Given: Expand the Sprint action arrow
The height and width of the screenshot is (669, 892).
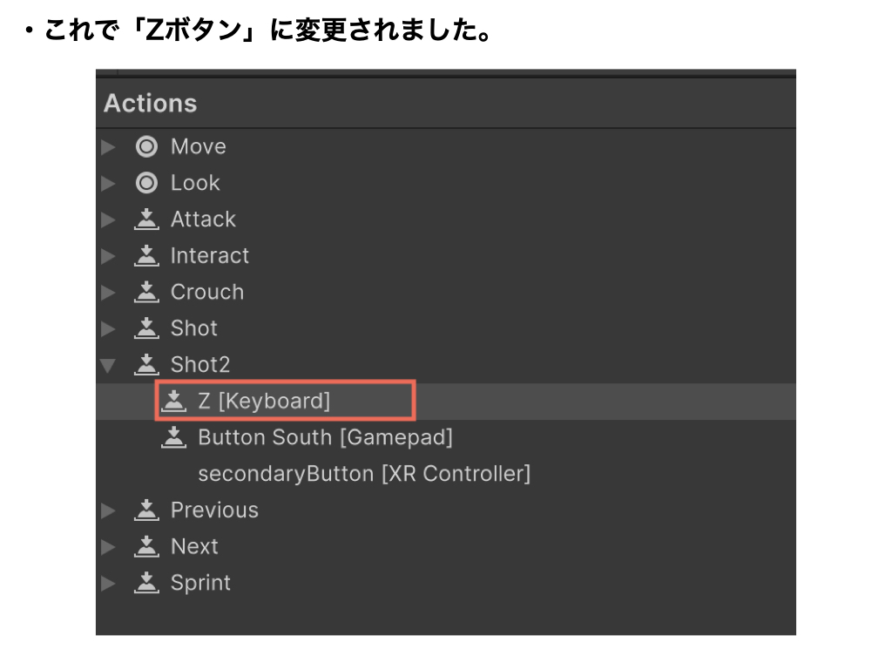Looking at the screenshot, I should pos(108,583).
